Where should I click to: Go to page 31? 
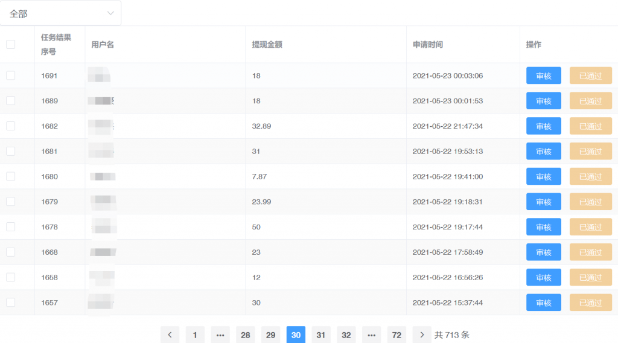321,335
